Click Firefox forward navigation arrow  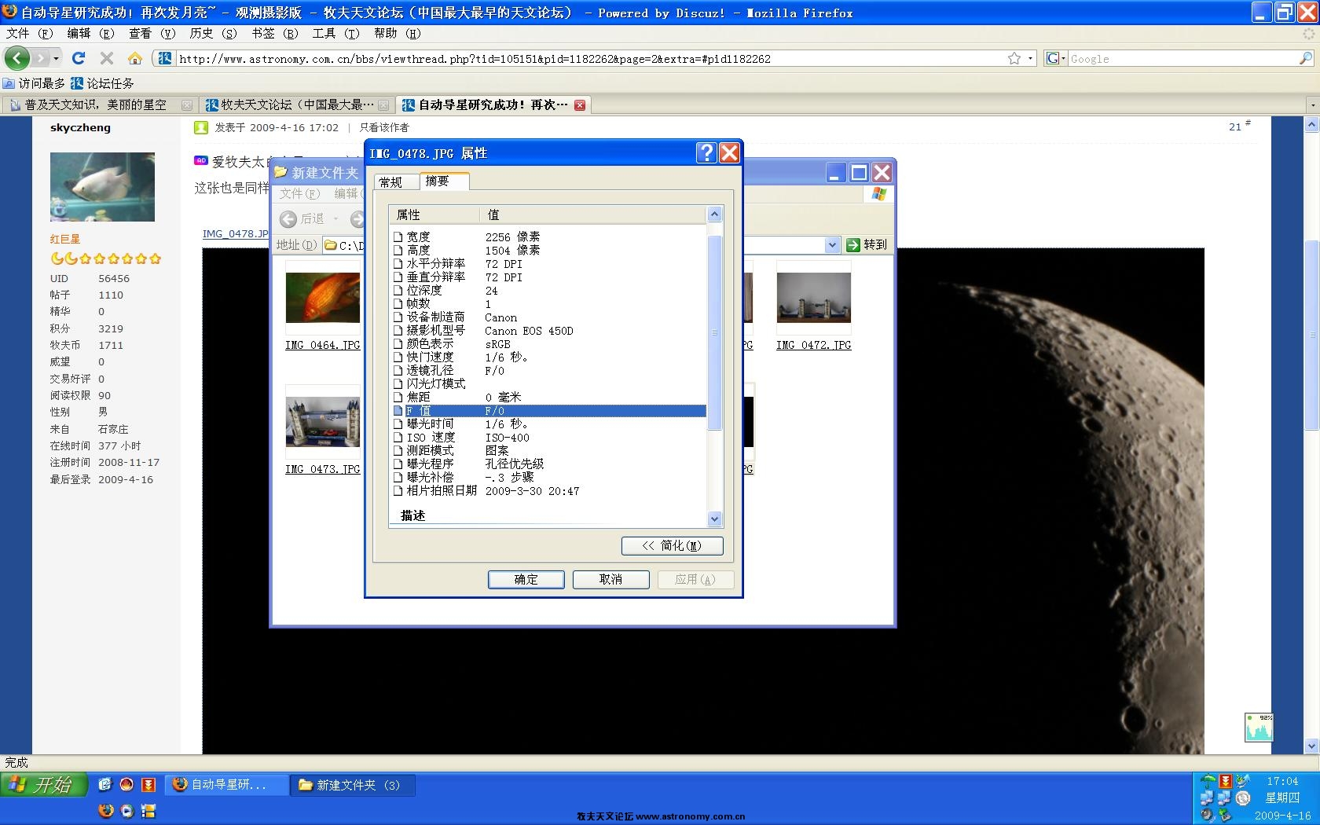42,58
